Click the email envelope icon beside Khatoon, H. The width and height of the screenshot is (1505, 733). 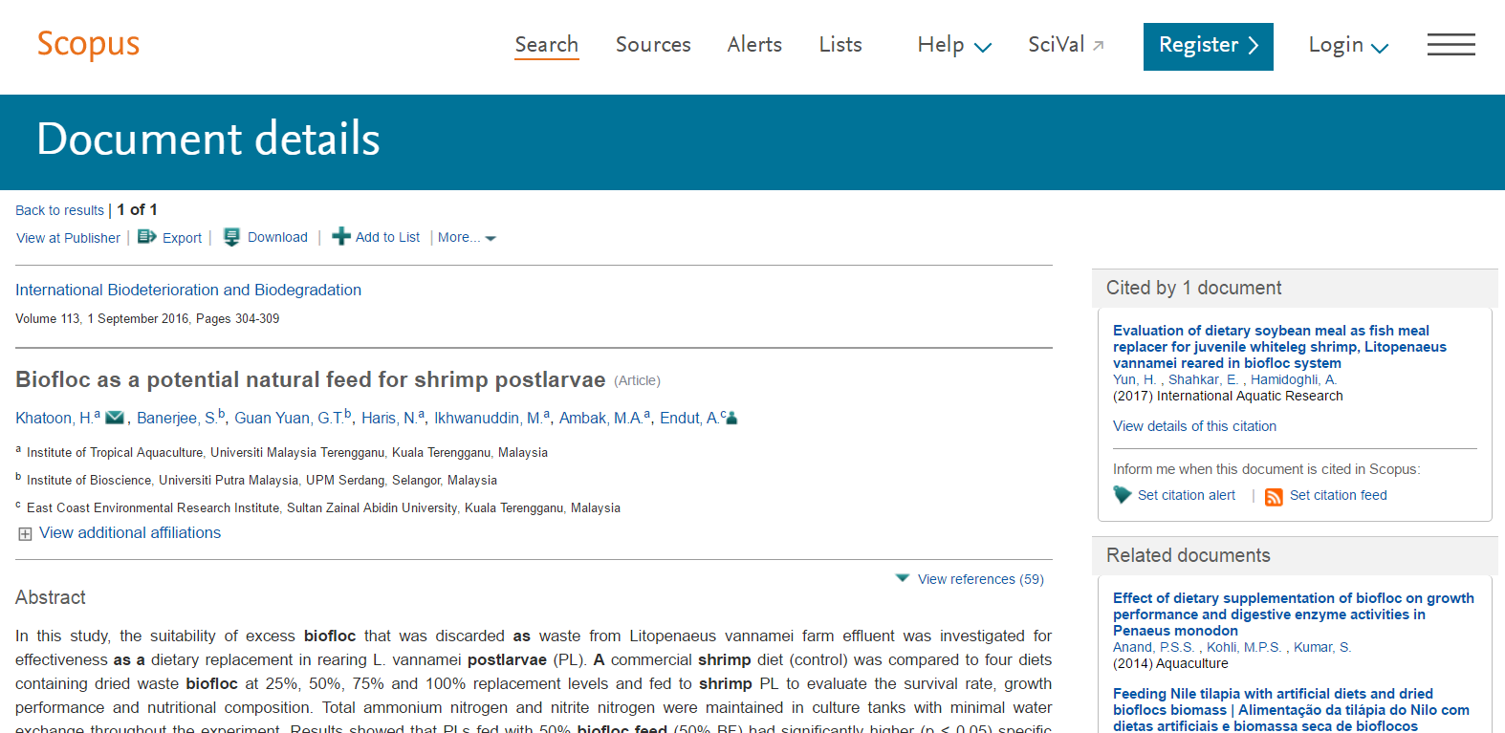115,418
